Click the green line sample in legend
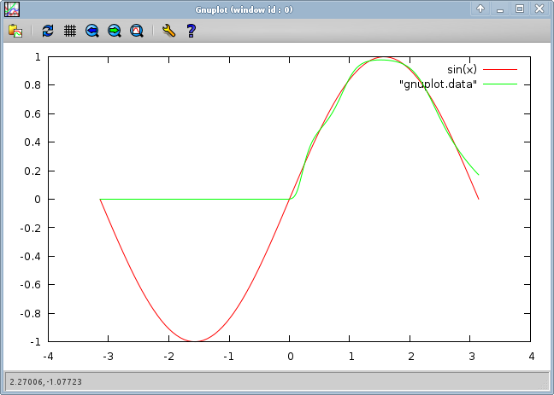The image size is (554, 395). click(500, 84)
